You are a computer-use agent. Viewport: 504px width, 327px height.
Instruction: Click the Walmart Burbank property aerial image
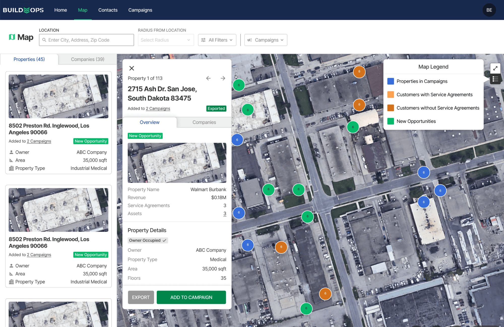pos(177,163)
